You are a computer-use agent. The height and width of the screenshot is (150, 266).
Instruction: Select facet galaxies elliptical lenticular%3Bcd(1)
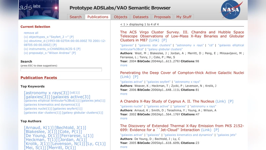point(52,101)
